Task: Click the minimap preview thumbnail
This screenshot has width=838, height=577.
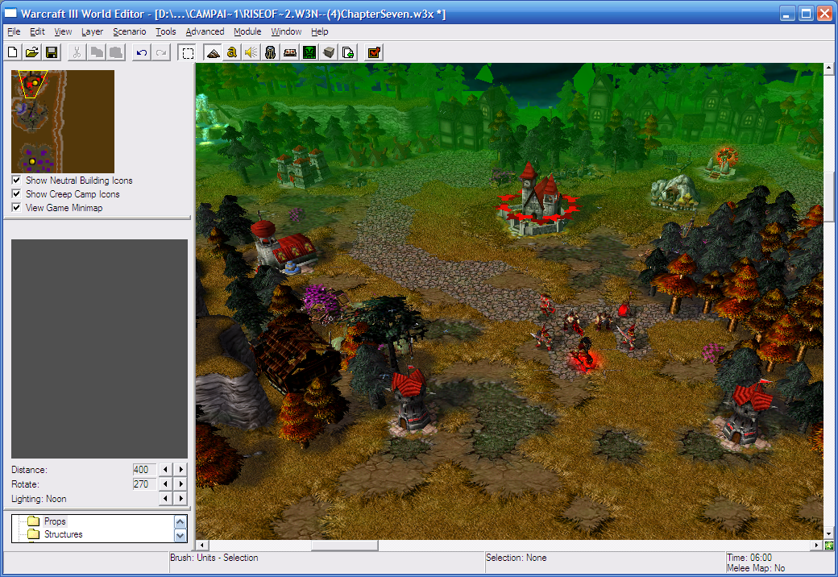Action: [x=63, y=121]
